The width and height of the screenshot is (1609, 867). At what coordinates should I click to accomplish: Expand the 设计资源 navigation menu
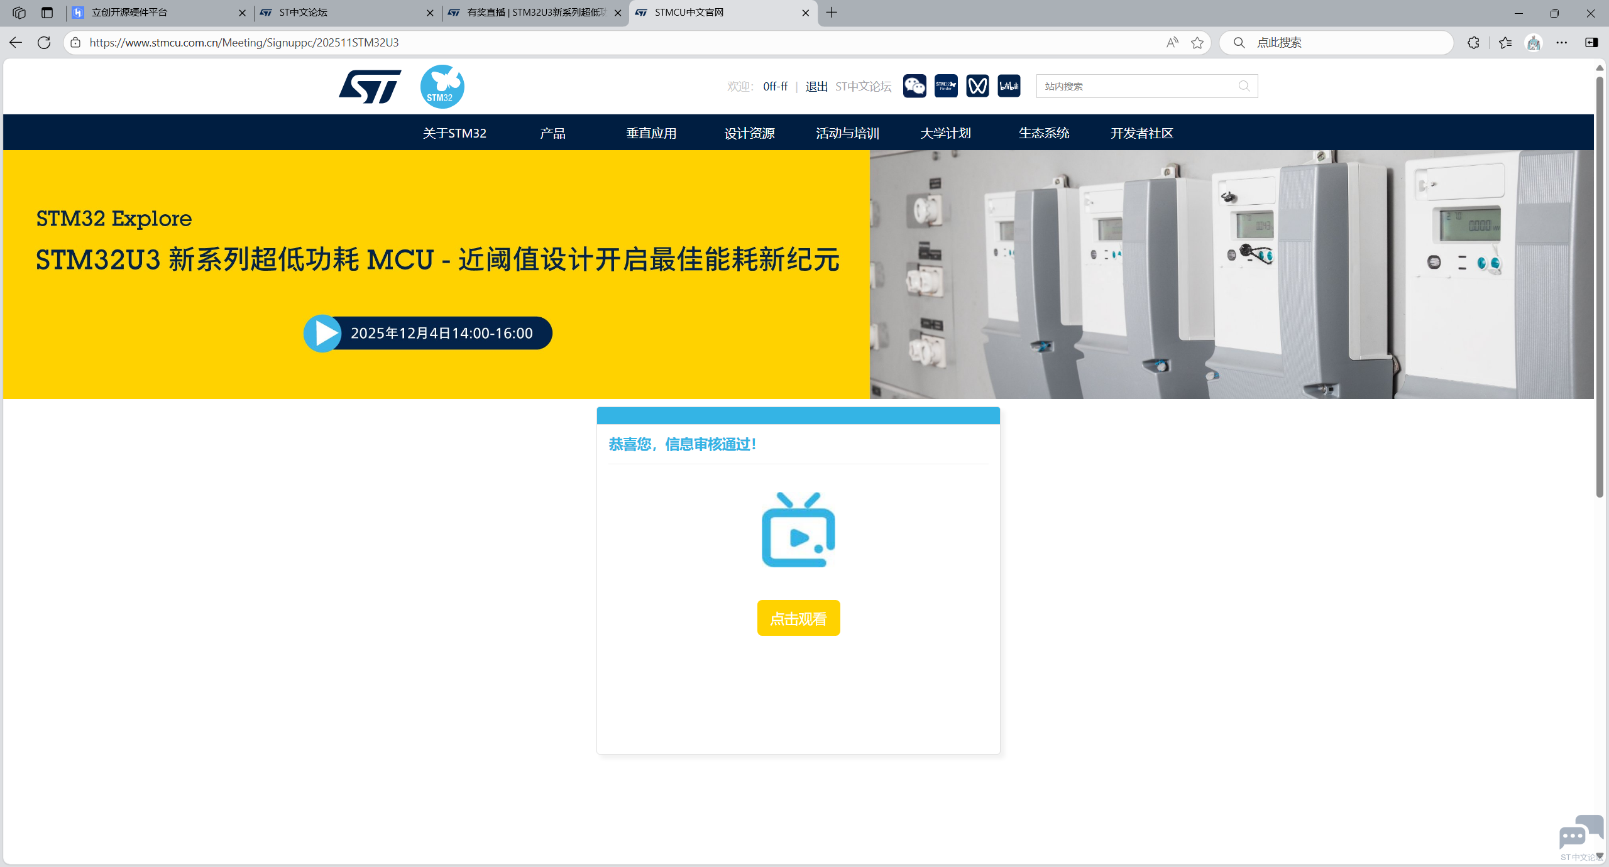tap(749, 133)
